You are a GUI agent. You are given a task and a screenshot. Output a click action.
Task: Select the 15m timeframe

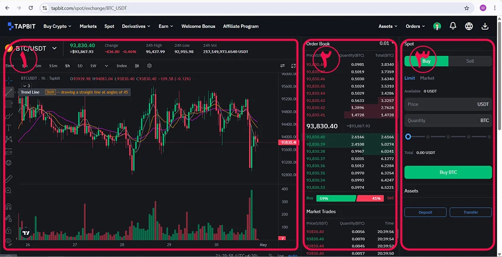[53, 66]
